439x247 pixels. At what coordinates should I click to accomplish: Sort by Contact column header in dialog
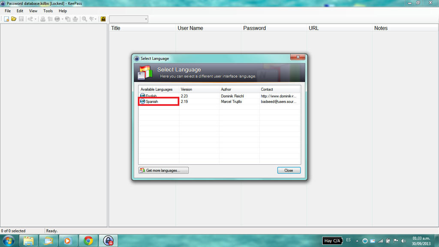280,89
